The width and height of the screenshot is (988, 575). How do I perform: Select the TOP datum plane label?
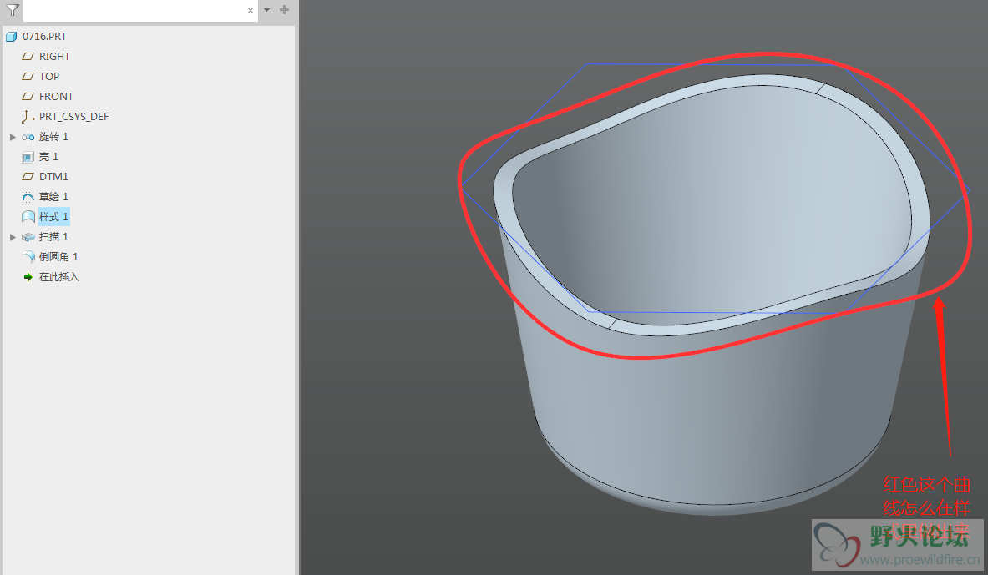point(49,76)
